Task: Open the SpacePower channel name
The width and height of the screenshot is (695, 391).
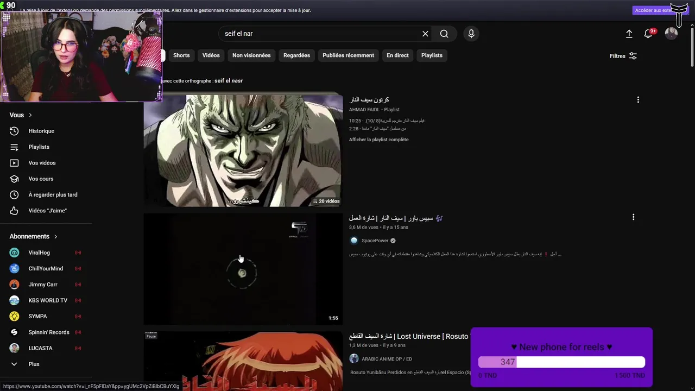Action: [375, 241]
